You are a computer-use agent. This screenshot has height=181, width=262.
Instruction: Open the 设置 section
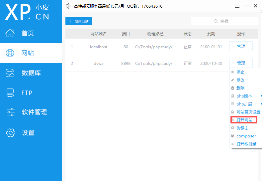point(31,133)
